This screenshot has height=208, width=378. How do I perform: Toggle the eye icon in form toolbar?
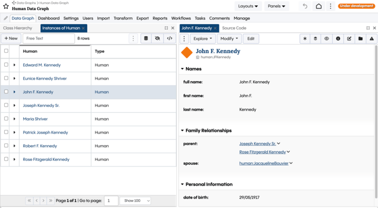327,38
